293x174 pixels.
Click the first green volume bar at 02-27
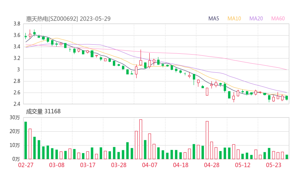pyautogui.click(x=26, y=140)
